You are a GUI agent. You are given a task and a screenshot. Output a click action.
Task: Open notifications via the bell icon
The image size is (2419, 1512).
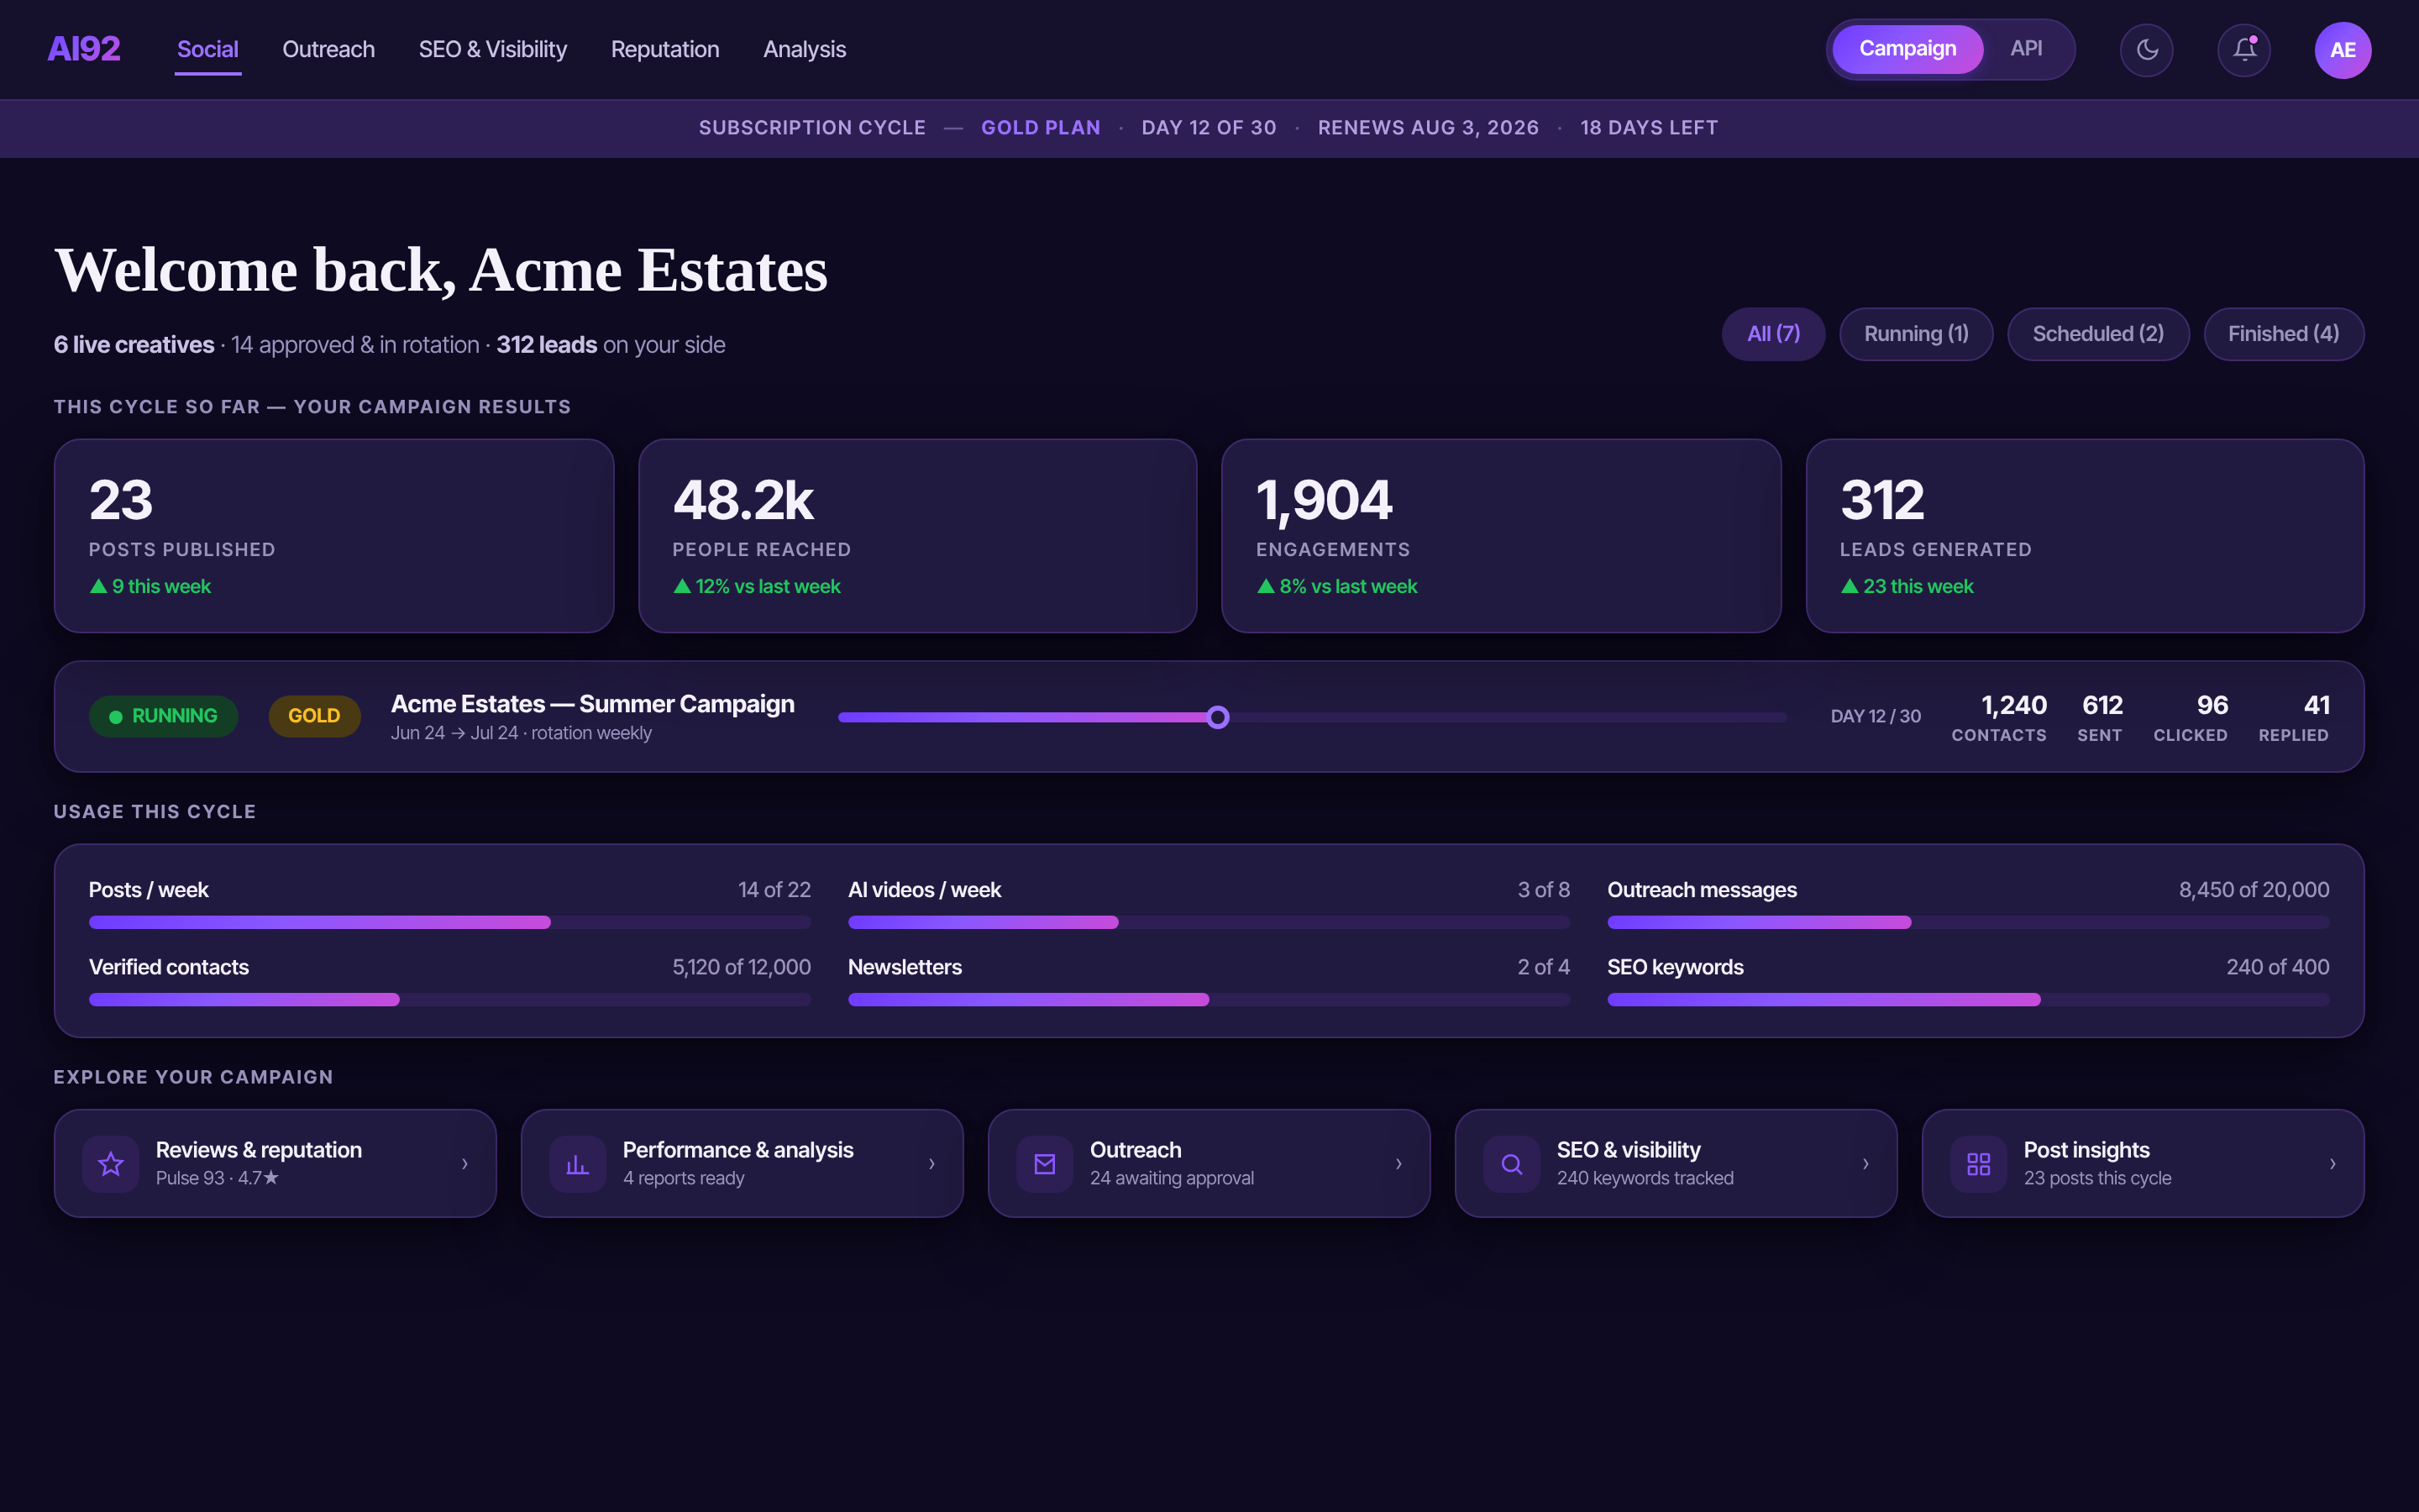pos(2244,49)
